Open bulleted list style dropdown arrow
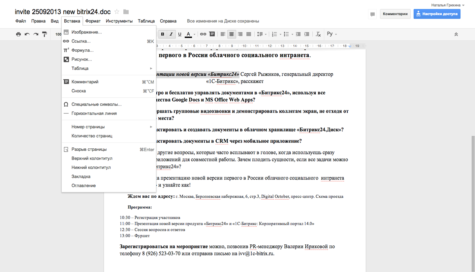 coord(292,34)
